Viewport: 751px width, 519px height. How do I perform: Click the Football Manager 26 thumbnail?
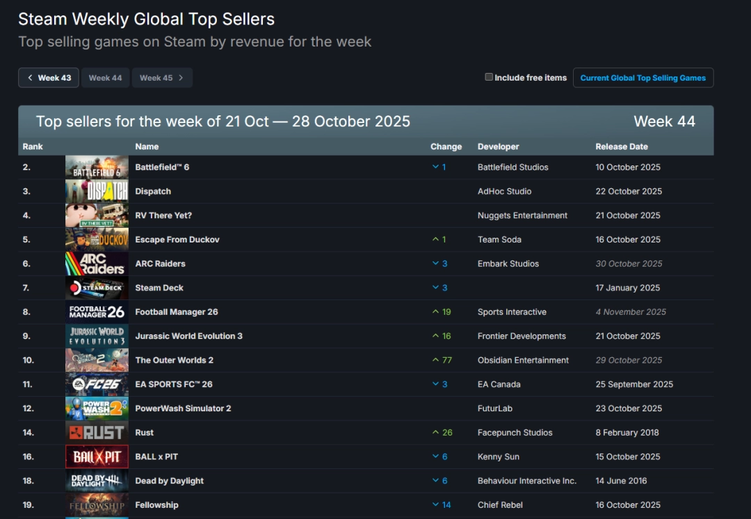coord(97,311)
